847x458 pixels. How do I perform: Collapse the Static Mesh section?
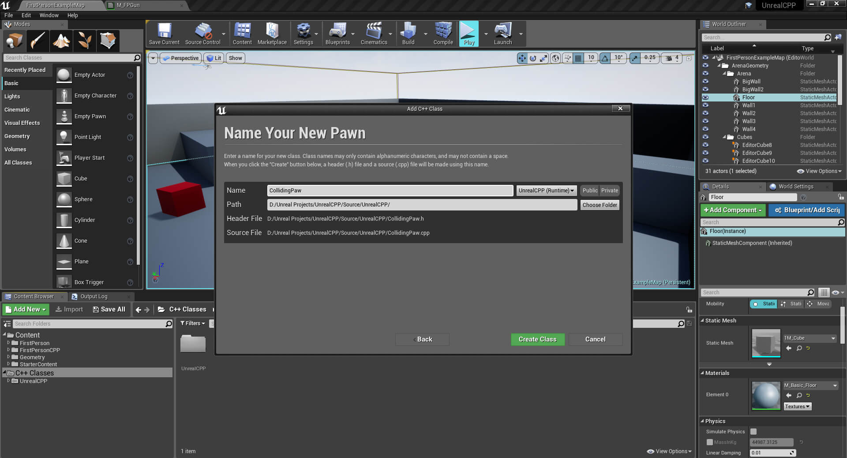(702, 321)
